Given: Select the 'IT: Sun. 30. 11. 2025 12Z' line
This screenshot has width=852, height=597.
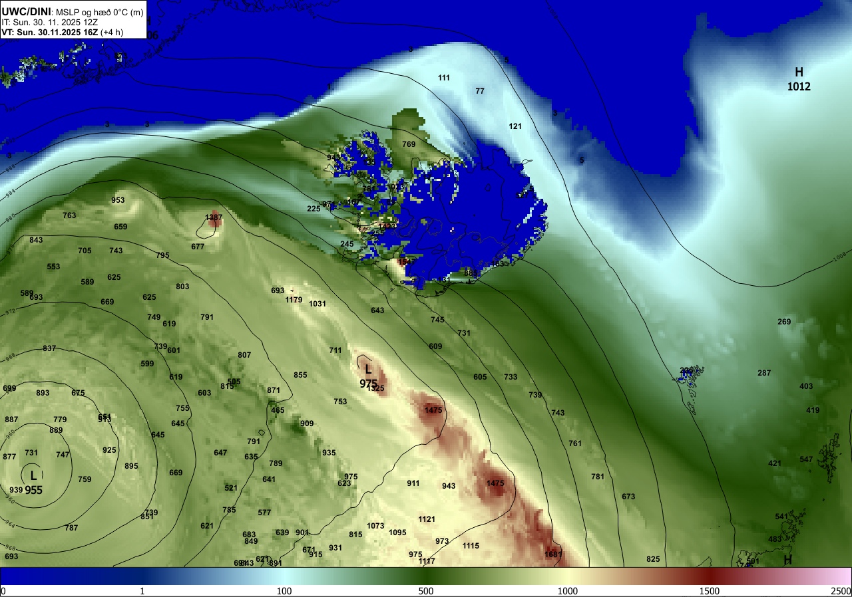Looking at the screenshot, I should click(50, 22).
